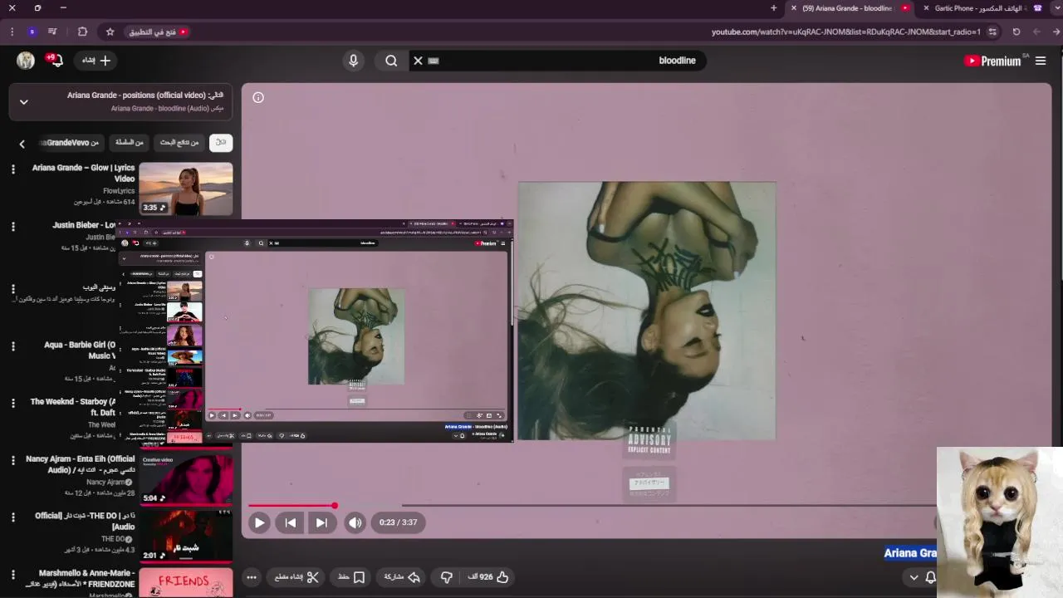This screenshot has width=1063, height=598.
Task: Open Nancy Ajram Enta Eih thumbnail
Action: click(x=186, y=479)
